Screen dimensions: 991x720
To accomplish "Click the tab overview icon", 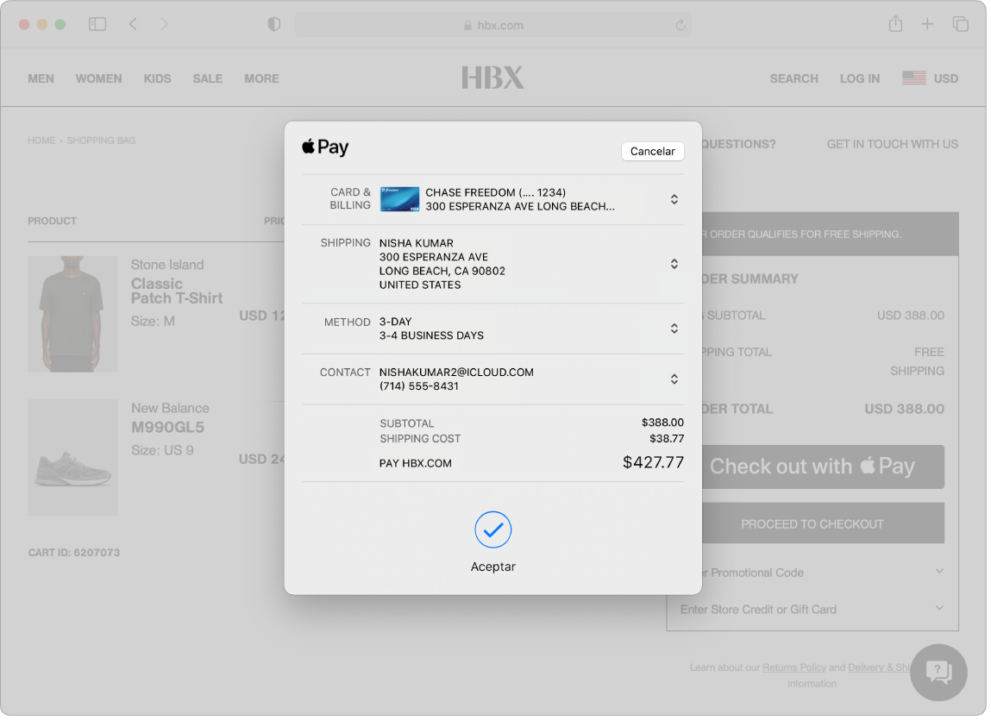I will (961, 23).
